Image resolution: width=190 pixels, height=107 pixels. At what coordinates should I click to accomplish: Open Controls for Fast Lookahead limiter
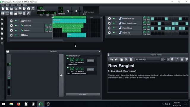click(91, 70)
